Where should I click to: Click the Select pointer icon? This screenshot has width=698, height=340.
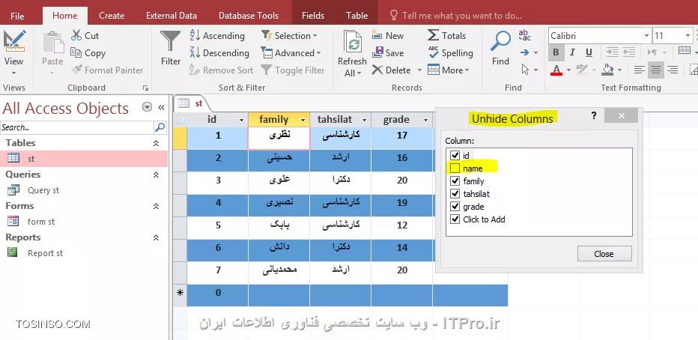pyautogui.click(x=525, y=70)
